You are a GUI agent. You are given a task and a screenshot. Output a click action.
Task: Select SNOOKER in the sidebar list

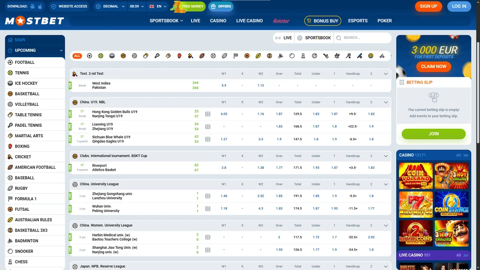click(35, 251)
